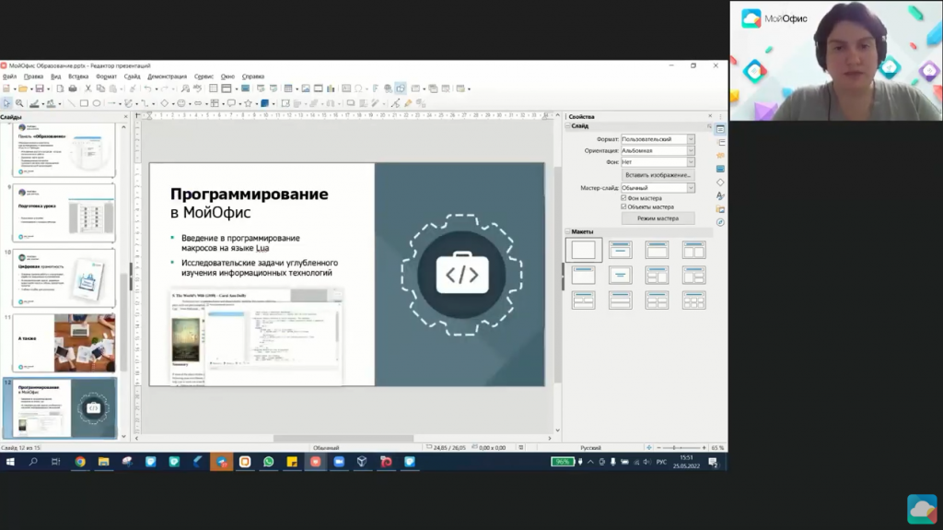
Task: Click the Insert Text Box icon
Action: [x=346, y=88]
